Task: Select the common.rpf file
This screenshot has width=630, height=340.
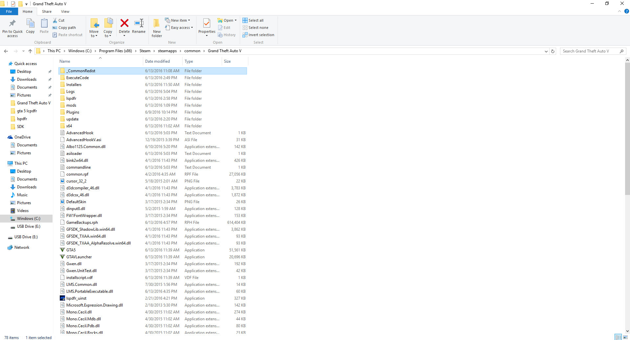Action: pos(153,174)
